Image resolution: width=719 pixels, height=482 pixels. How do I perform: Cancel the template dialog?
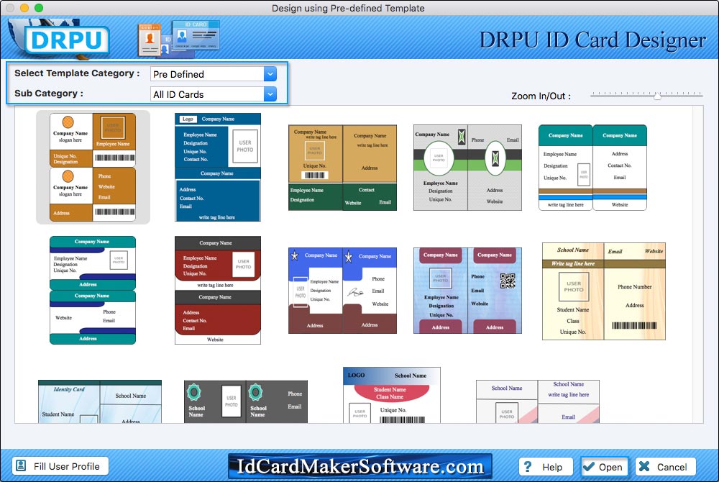[665, 467]
